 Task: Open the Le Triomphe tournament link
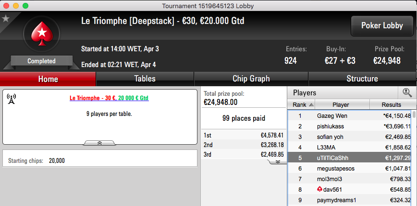[x=109, y=98]
